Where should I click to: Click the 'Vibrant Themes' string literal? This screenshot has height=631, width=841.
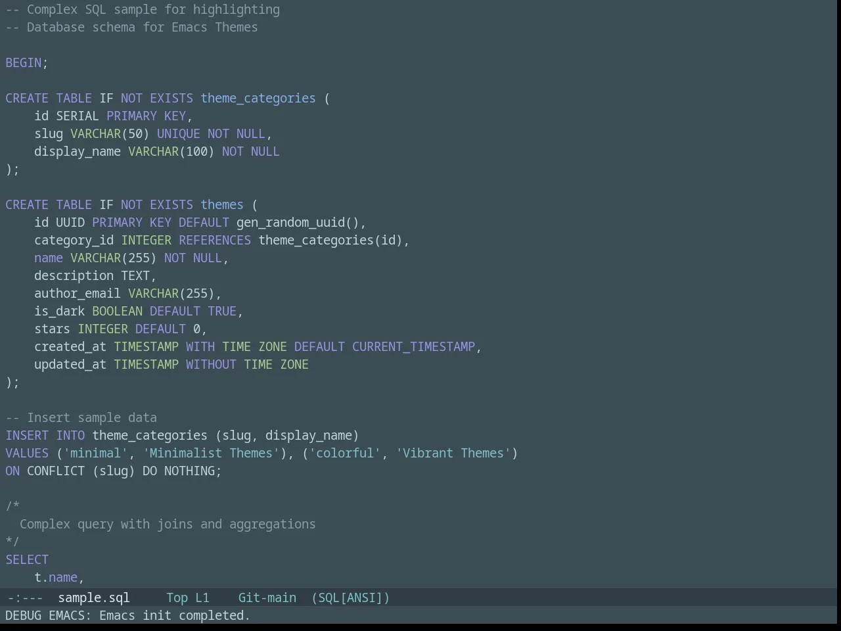(x=453, y=453)
